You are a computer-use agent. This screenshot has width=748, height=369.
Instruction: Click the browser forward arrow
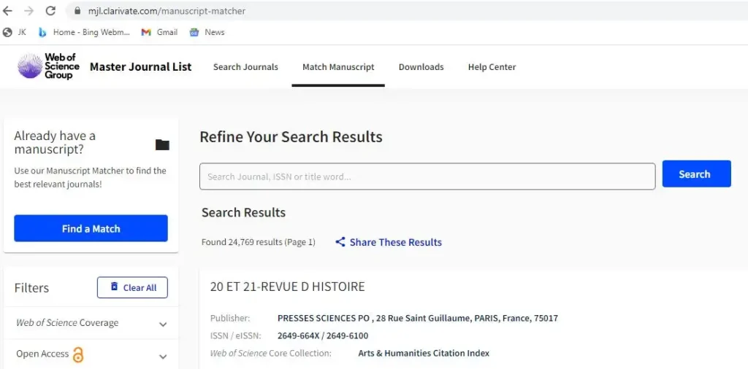coord(29,11)
